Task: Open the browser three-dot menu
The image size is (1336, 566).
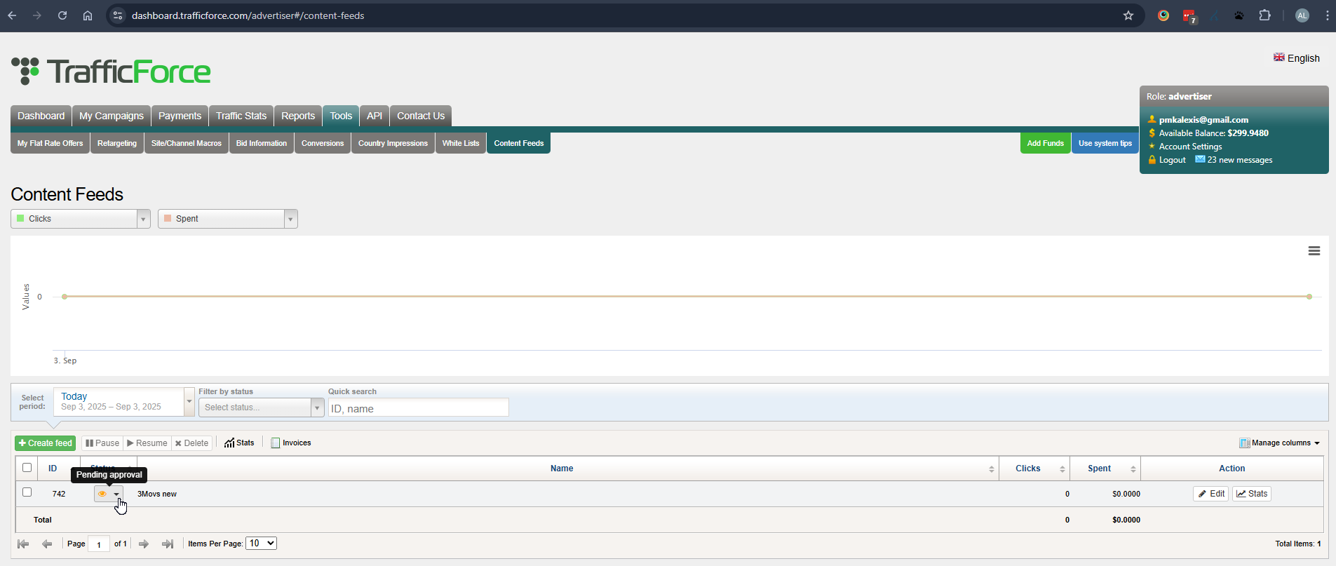Action: (1328, 15)
